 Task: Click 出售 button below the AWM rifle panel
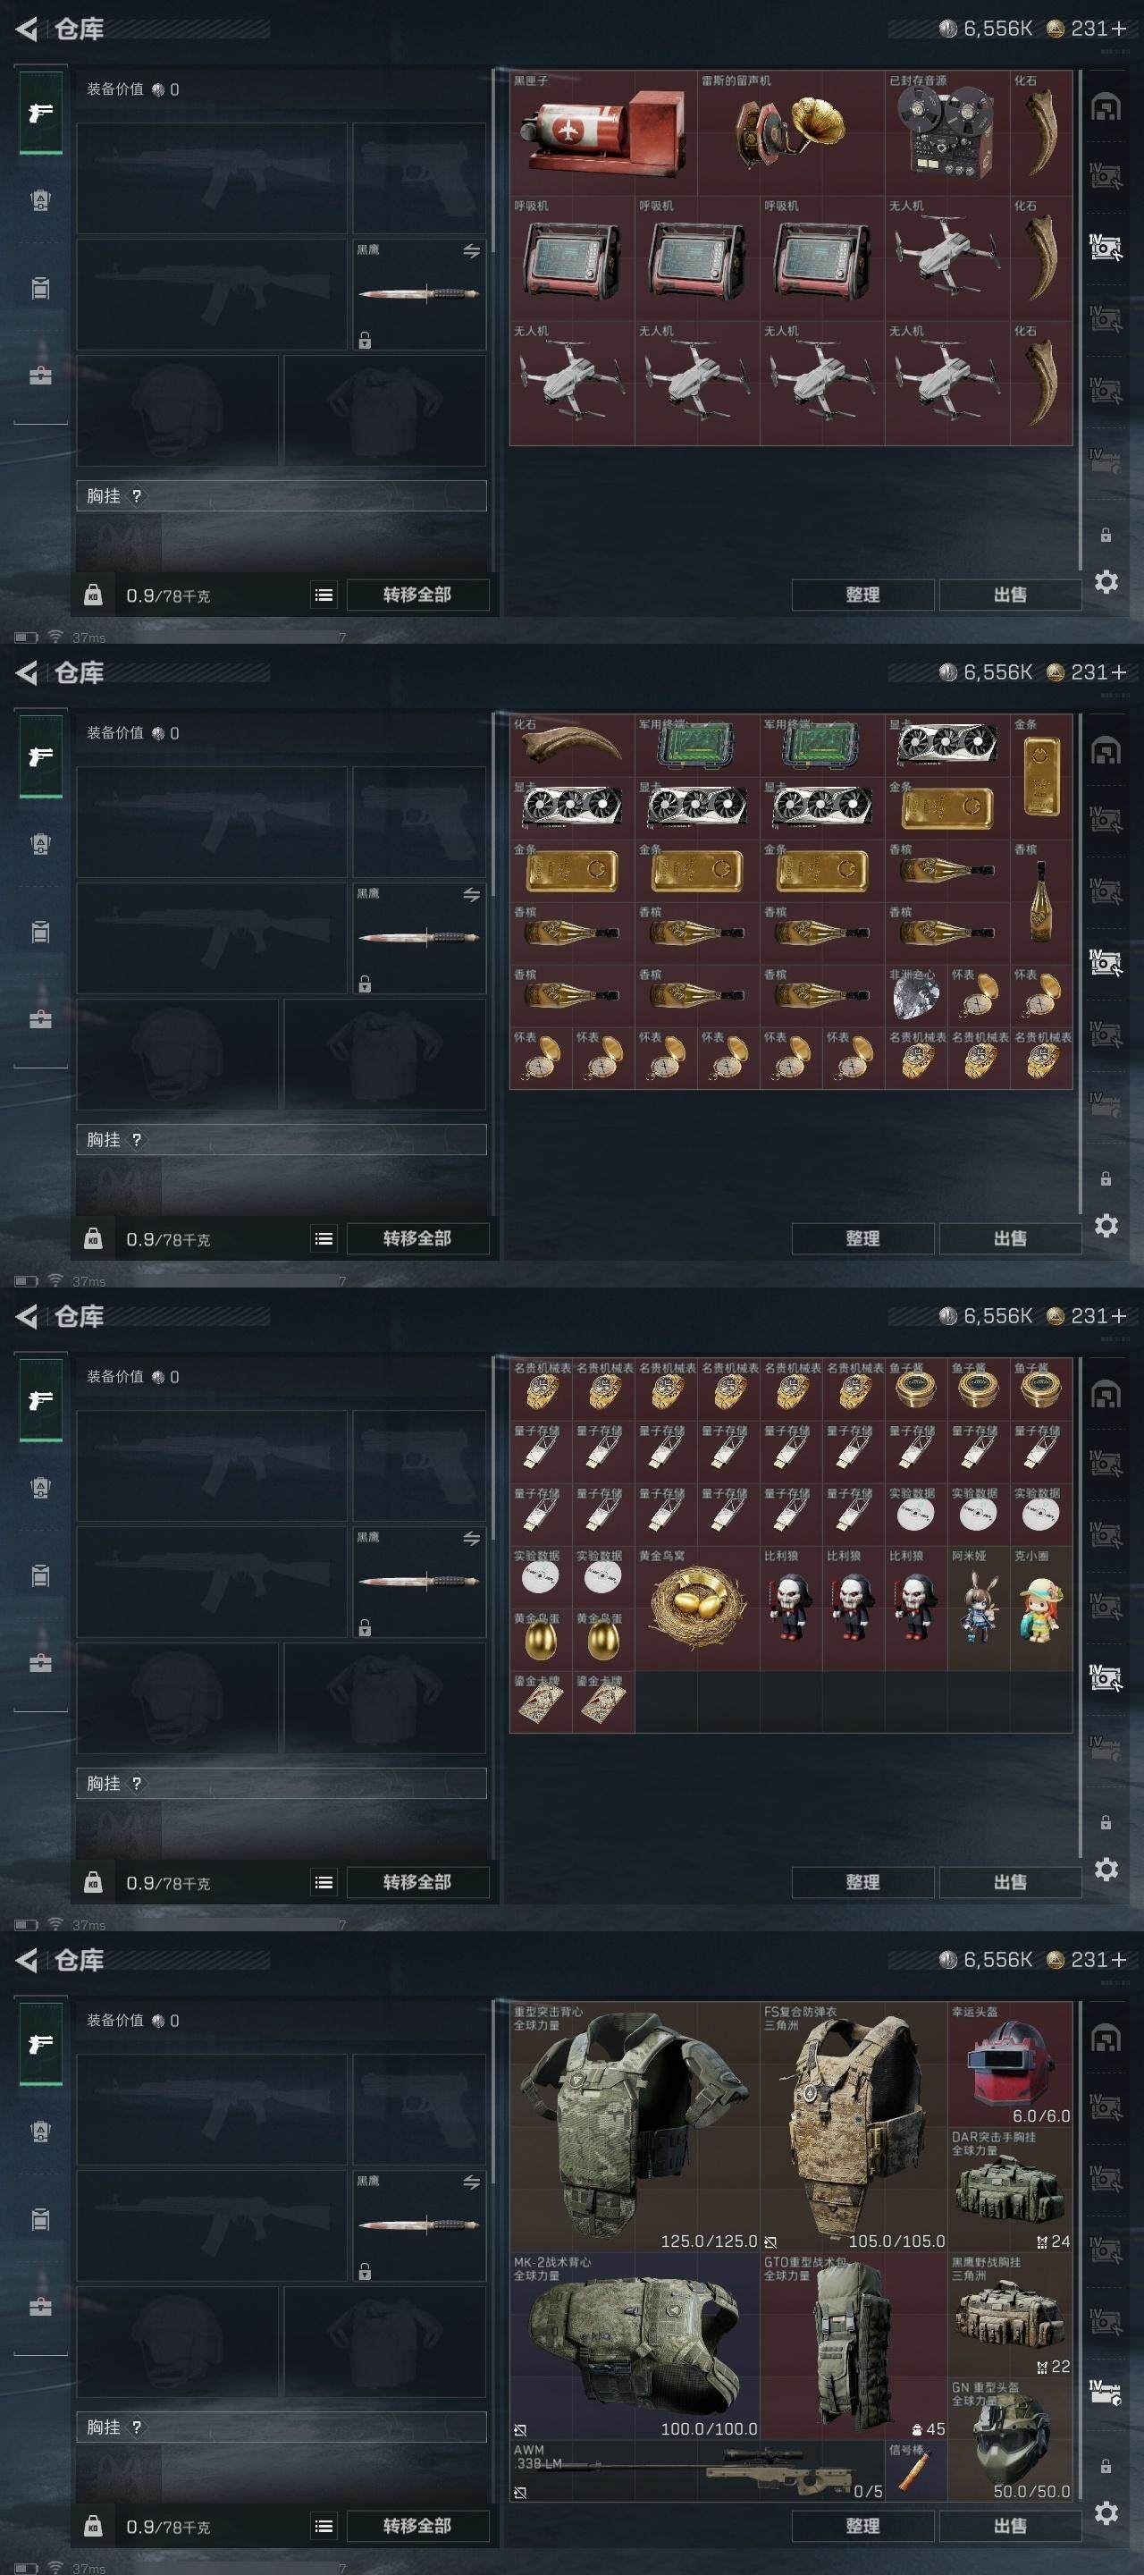coord(1010,2525)
